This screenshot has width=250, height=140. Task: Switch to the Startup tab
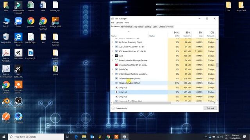coord(148,27)
